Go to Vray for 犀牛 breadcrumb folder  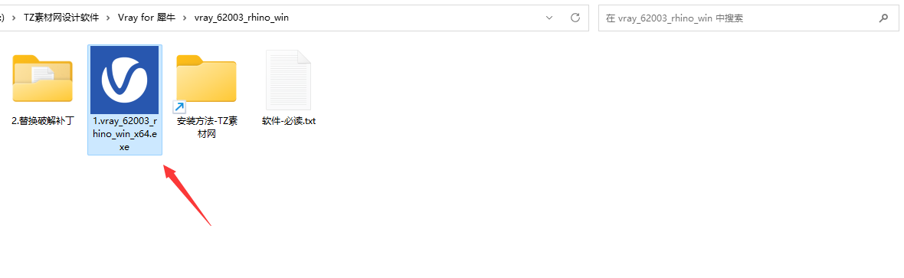click(146, 18)
